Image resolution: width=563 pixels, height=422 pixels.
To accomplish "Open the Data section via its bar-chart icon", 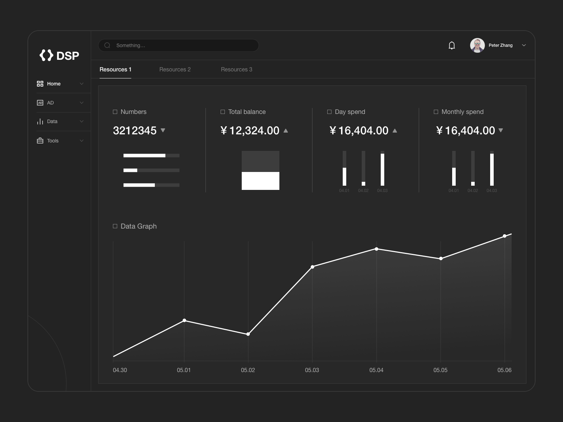I will (40, 121).
